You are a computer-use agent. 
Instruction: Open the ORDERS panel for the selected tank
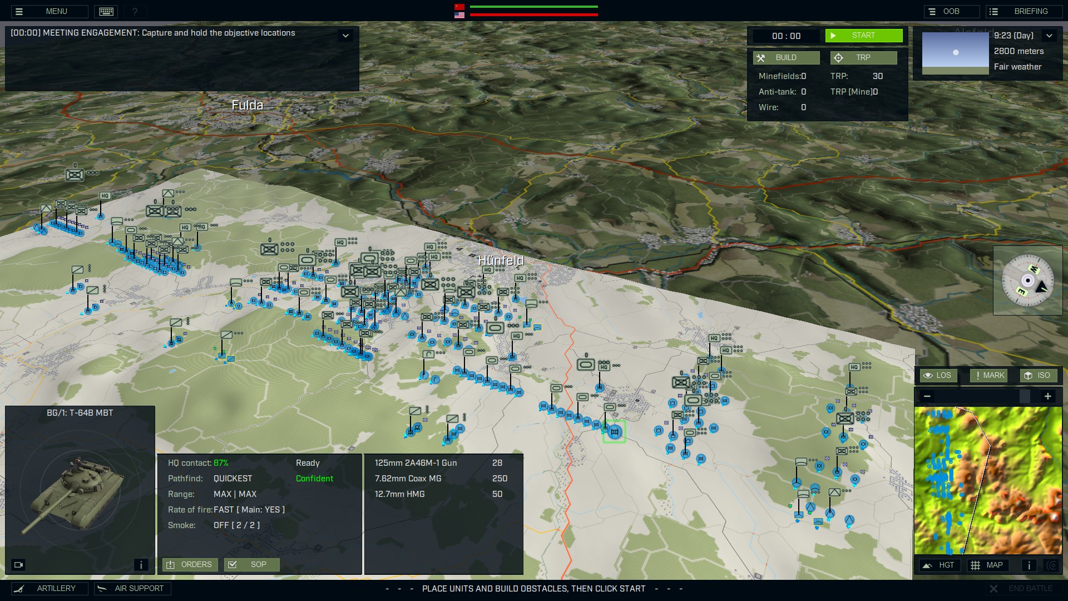coord(189,564)
